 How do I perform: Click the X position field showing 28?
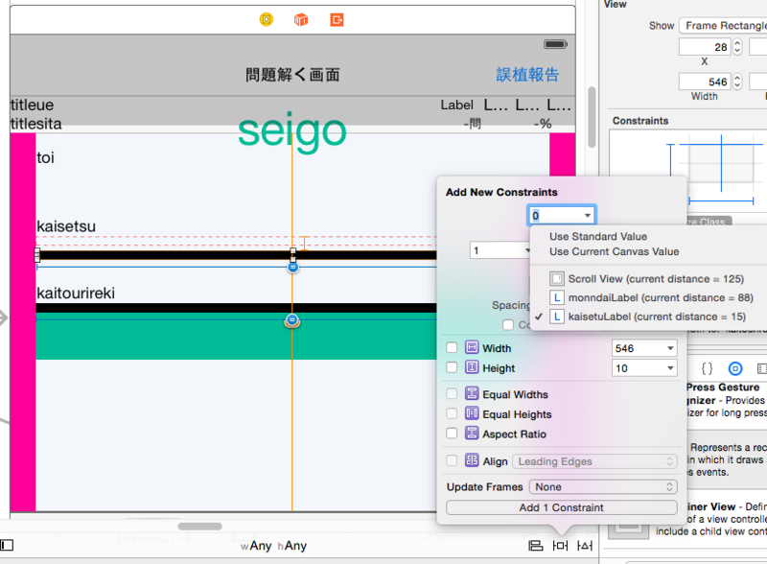click(x=705, y=47)
